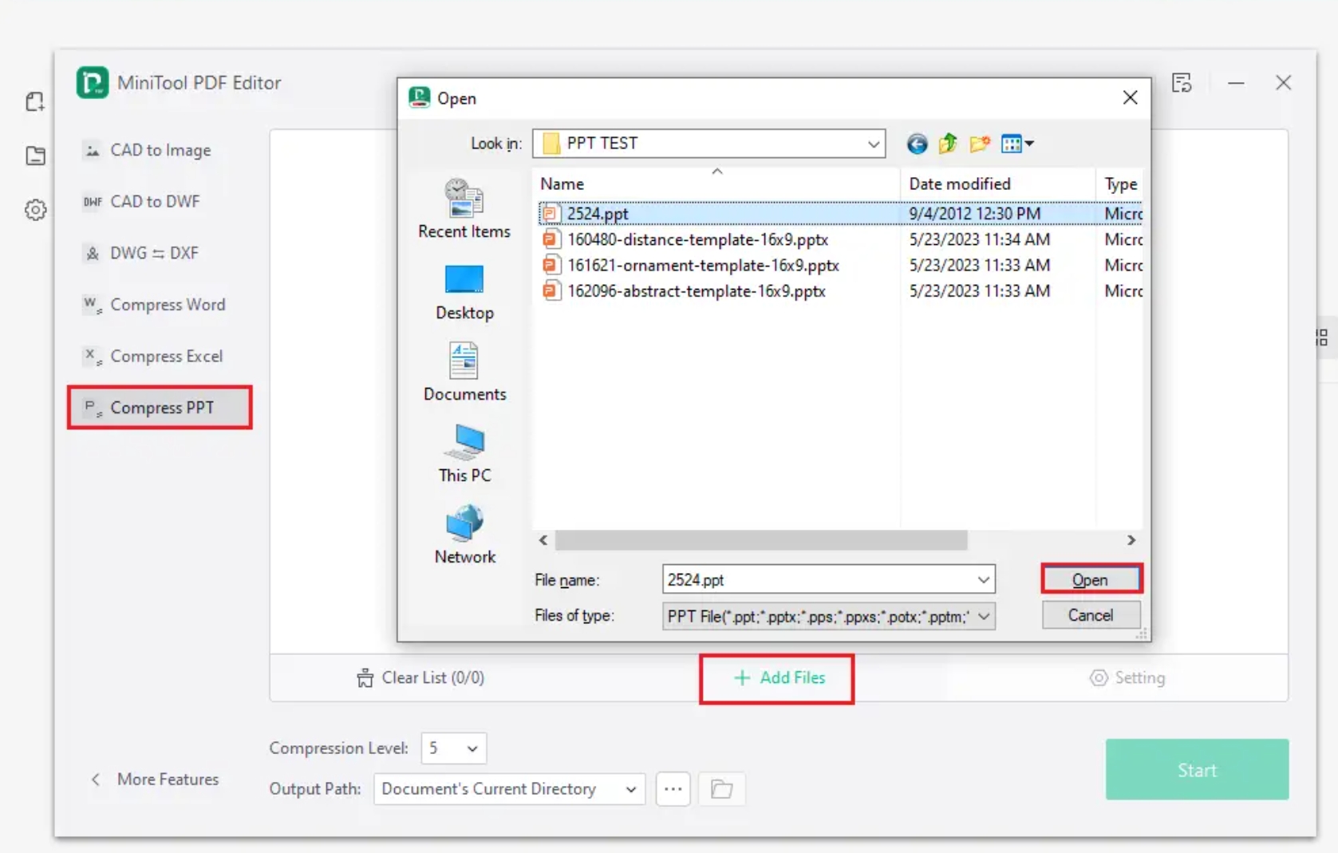Minimize the MiniTool PDF Editor window
Image resolution: width=1338 pixels, height=853 pixels.
pyautogui.click(x=1236, y=82)
